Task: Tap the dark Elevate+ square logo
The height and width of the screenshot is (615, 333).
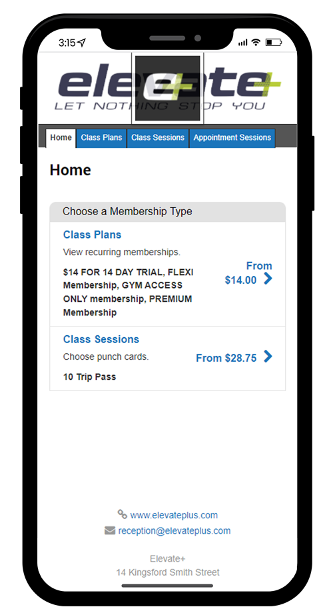Action: (167, 88)
